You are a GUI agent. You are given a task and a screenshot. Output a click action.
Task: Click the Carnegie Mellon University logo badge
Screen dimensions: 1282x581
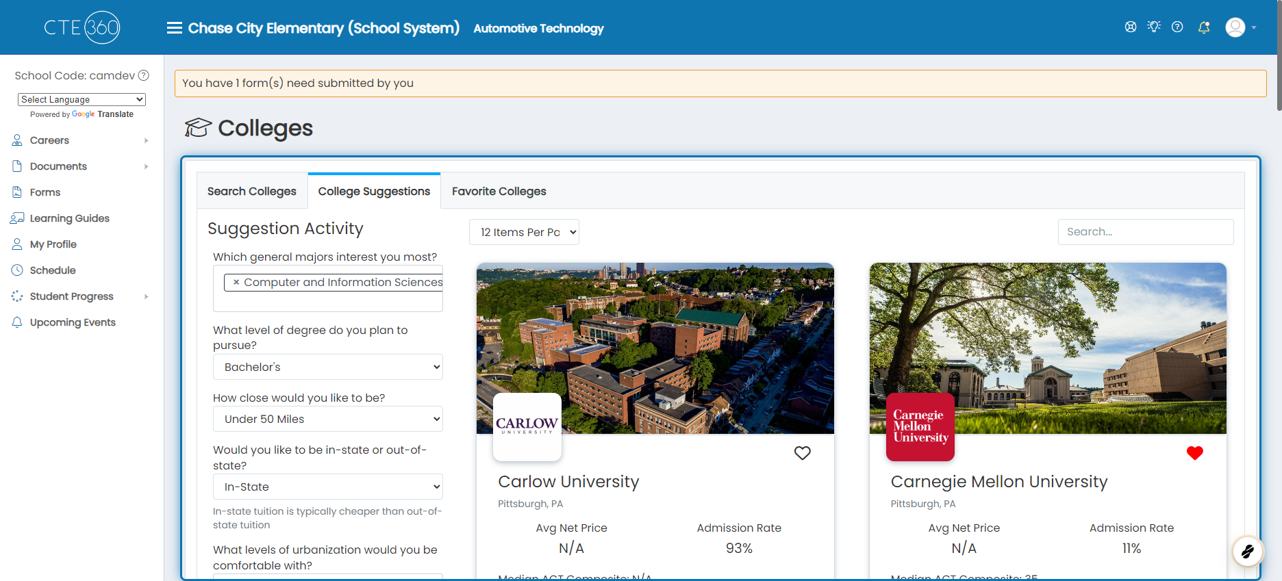click(920, 426)
